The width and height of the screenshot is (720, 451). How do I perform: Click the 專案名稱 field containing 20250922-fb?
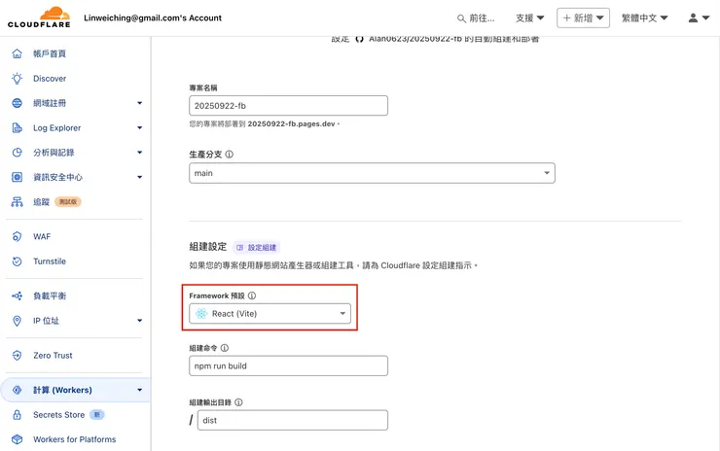288,106
